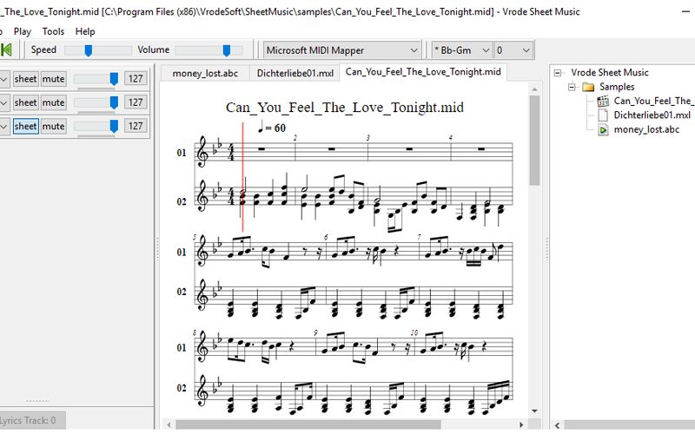Image resolution: width=695 pixels, height=434 pixels.
Task: Click the first track's 127 volume value
Action: [x=136, y=79]
